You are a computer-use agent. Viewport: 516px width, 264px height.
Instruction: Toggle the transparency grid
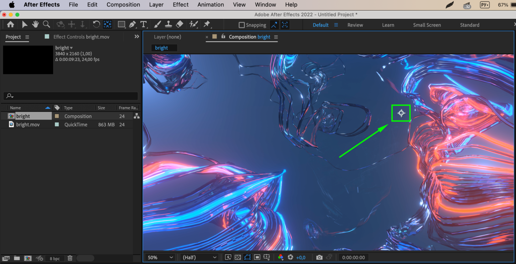tap(238, 257)
